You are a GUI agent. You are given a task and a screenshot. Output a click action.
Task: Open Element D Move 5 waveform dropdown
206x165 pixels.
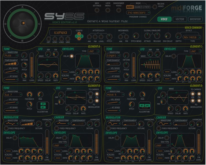pyautogui.click(x=115, y=95)
